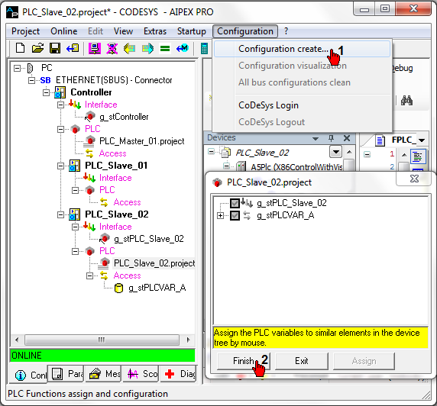The height and width of the screenshot is (406, 437).
Task: Switch to the Conf info tab
Action: (29, 375)
